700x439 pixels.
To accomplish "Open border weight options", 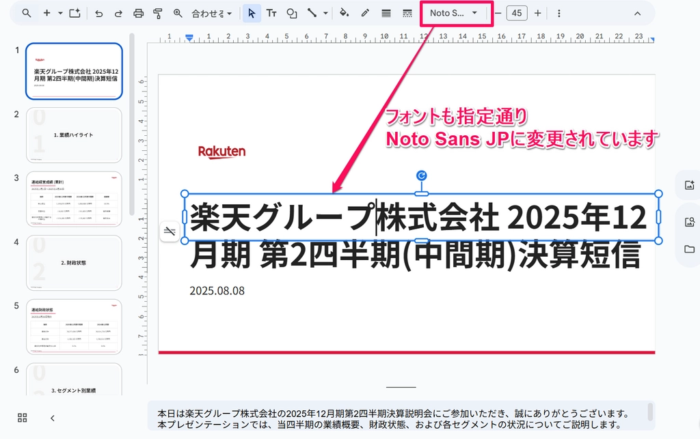I will click(386, 14).
